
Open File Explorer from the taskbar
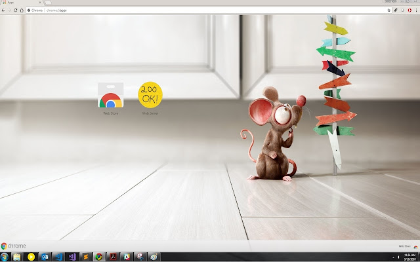coord(17,257)
